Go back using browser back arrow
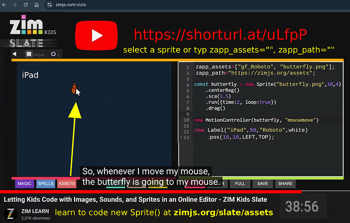This screenshot has width=350, height=223. pyautogui.click(x=4, y=5)
